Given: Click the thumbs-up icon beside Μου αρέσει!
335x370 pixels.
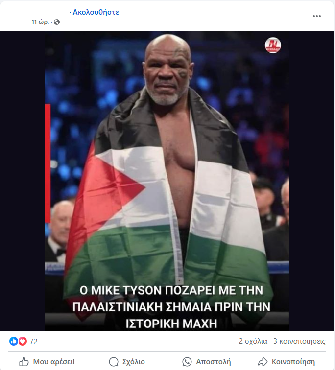Looking at the screenshot, I should click(x=24, y=362).
